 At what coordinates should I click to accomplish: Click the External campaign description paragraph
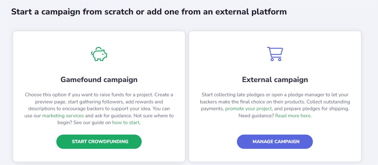coord(275,105)
